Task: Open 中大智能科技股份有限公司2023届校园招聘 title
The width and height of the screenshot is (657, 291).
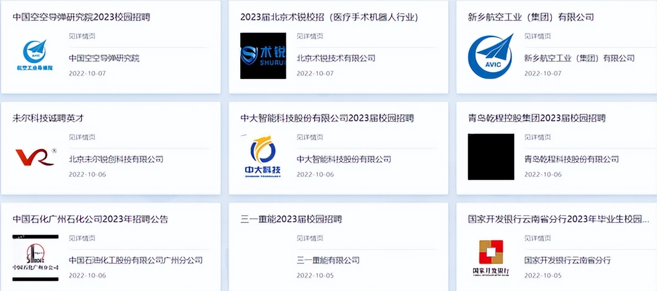Action: point(327,118)
